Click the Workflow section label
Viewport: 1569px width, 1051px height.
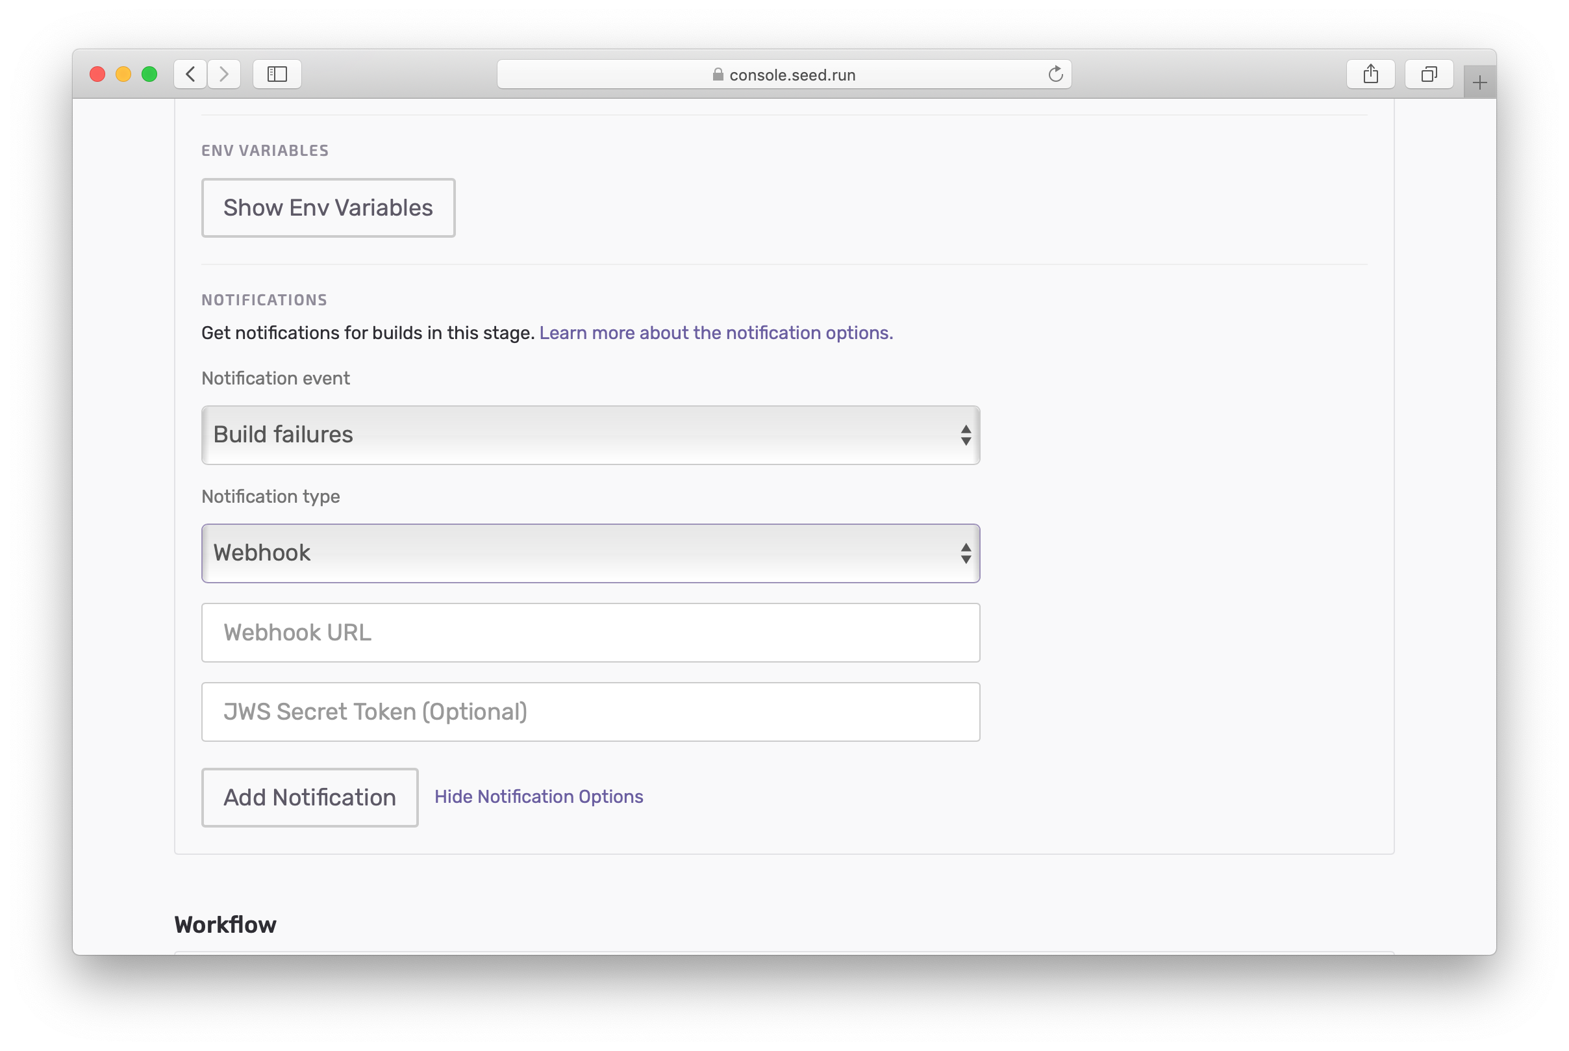(x=225, y=924)
